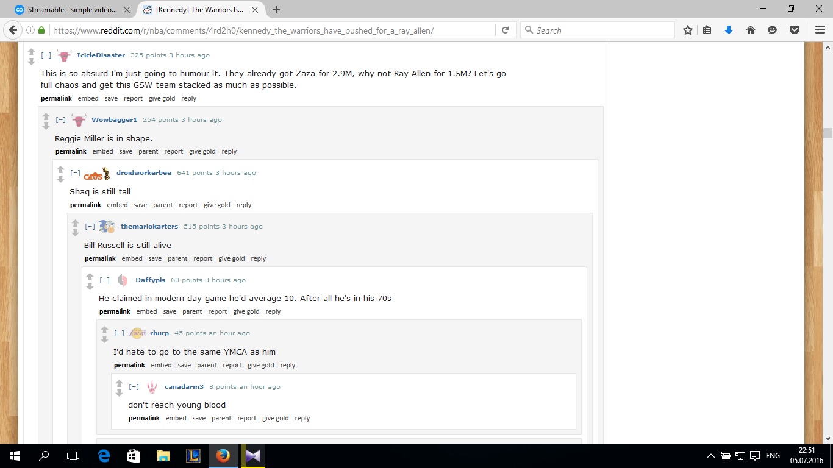Click Firefox bookmark star icon
This screenshot has height=468, width=833.
click(x=688, y=30)
